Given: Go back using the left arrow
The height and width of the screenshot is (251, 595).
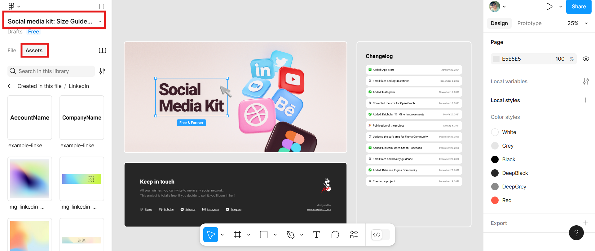Looking at the screenshot, I should click(x=9, y=86).
